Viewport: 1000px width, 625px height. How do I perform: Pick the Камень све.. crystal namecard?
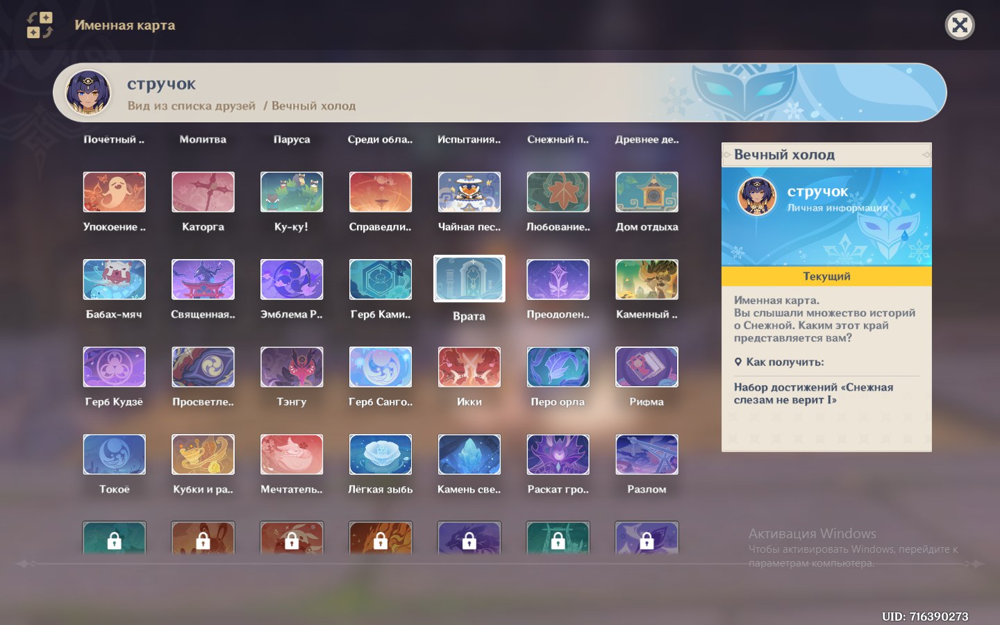(469, 455)
